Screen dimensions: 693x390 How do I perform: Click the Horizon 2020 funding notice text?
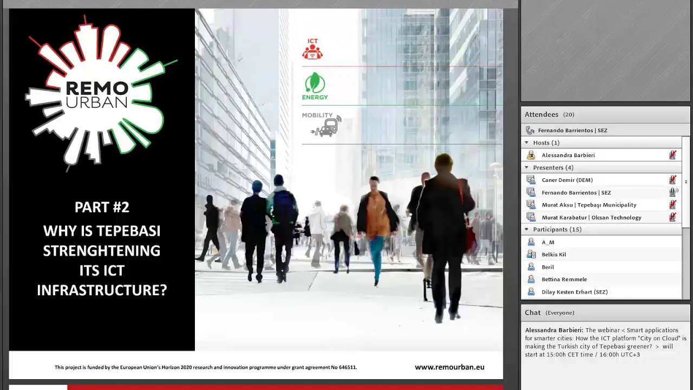point(206,367)
